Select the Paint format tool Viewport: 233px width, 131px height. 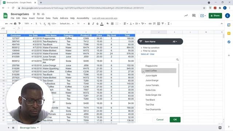point(19,24)
